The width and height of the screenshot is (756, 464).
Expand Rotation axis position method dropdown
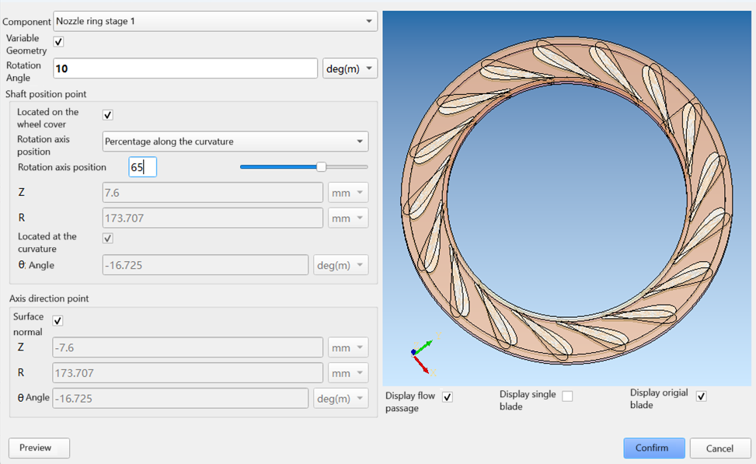coord(235,141)
